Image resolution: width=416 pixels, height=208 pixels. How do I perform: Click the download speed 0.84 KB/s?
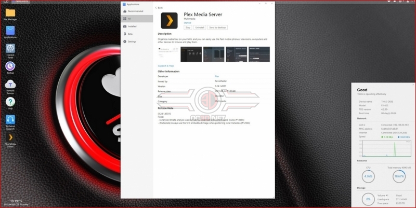pyautogui.click(x=404, y=137)
